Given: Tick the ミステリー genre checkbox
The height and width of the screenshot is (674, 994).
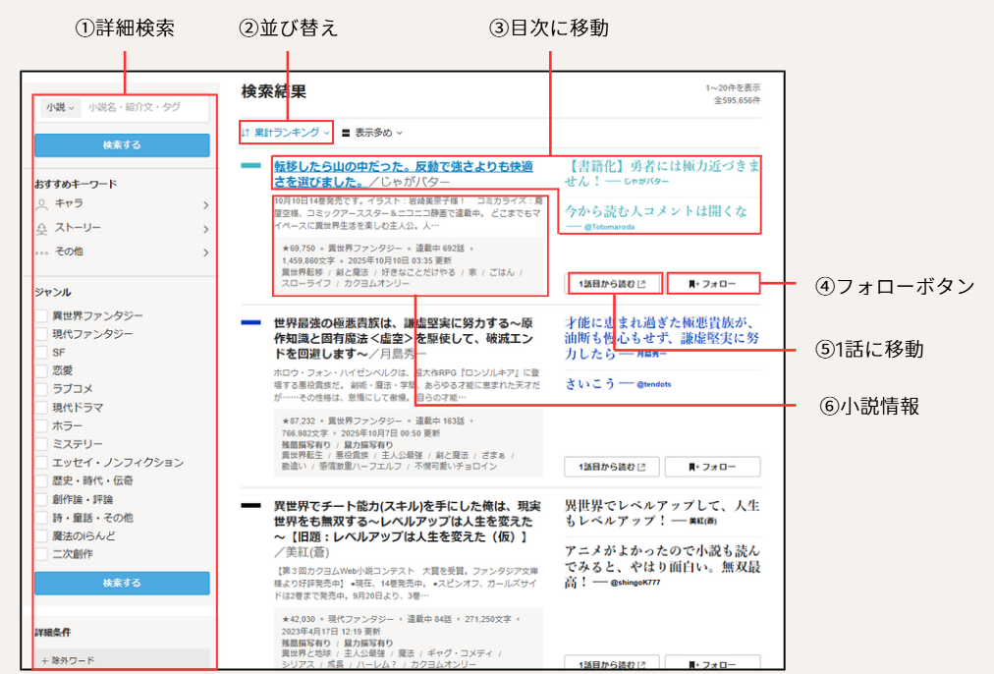Looking at the screenshot, I should pos(41,444).
